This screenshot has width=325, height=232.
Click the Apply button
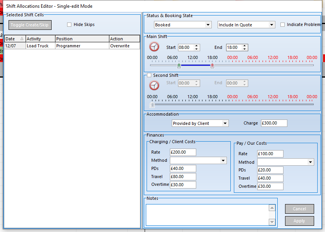[299, 221]
